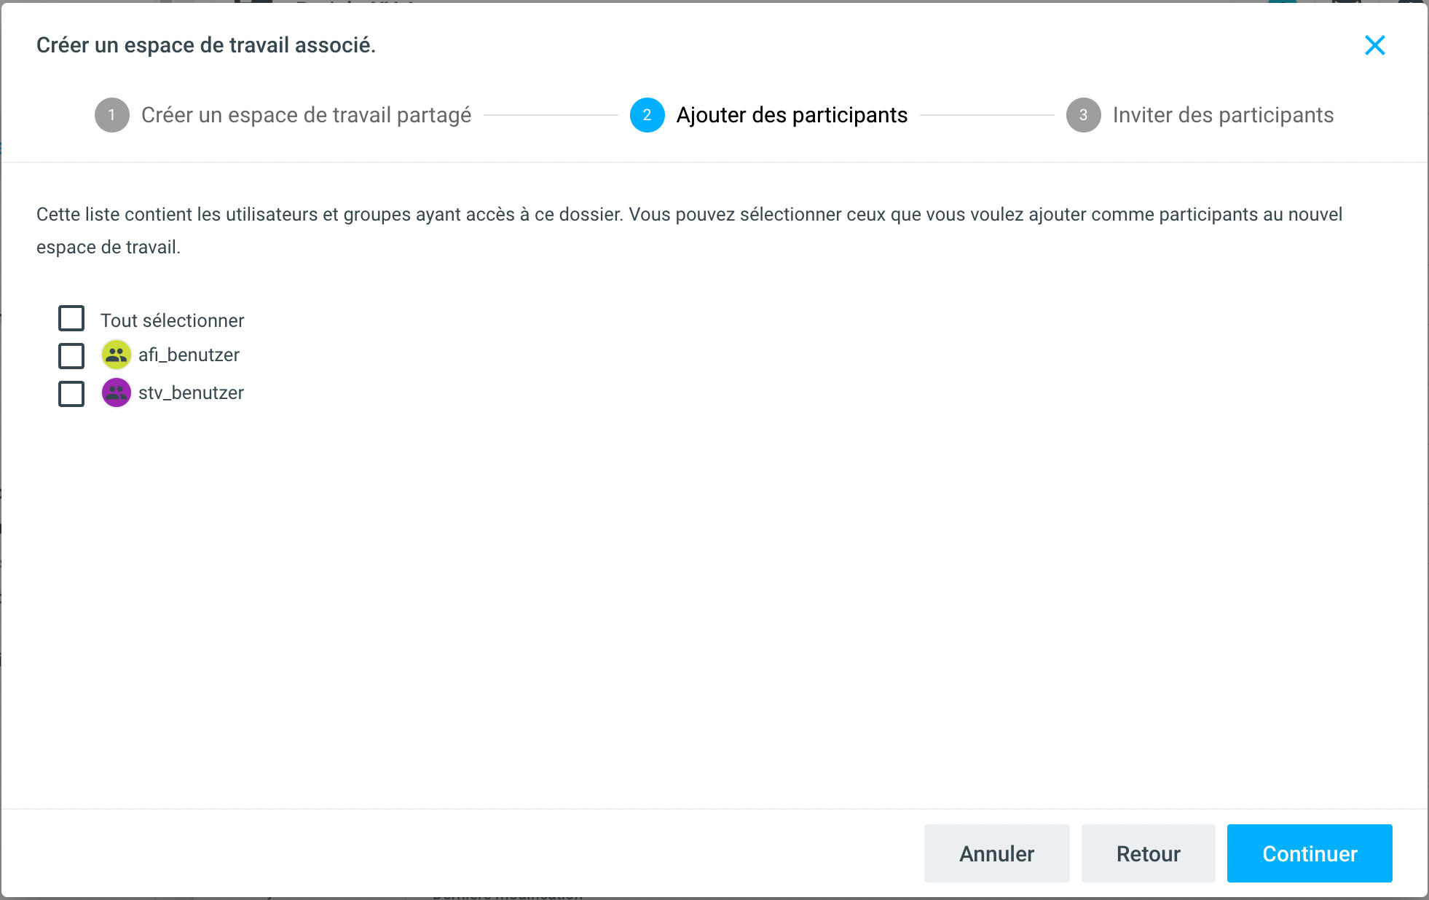The height and width of the screenshot is (900, 1429).
Task: Click the Tout sélectionner label text
Action: 172,320
